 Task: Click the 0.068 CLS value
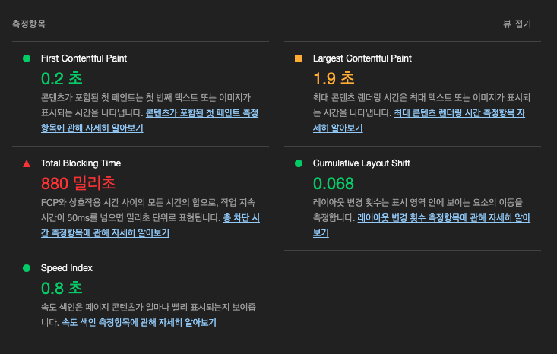(x=333, y=184)
